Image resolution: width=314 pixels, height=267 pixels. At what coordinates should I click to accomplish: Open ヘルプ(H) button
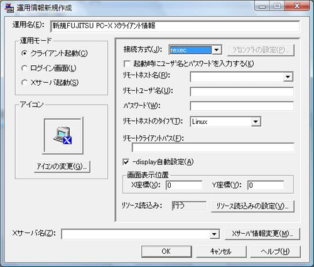(275, 251)
